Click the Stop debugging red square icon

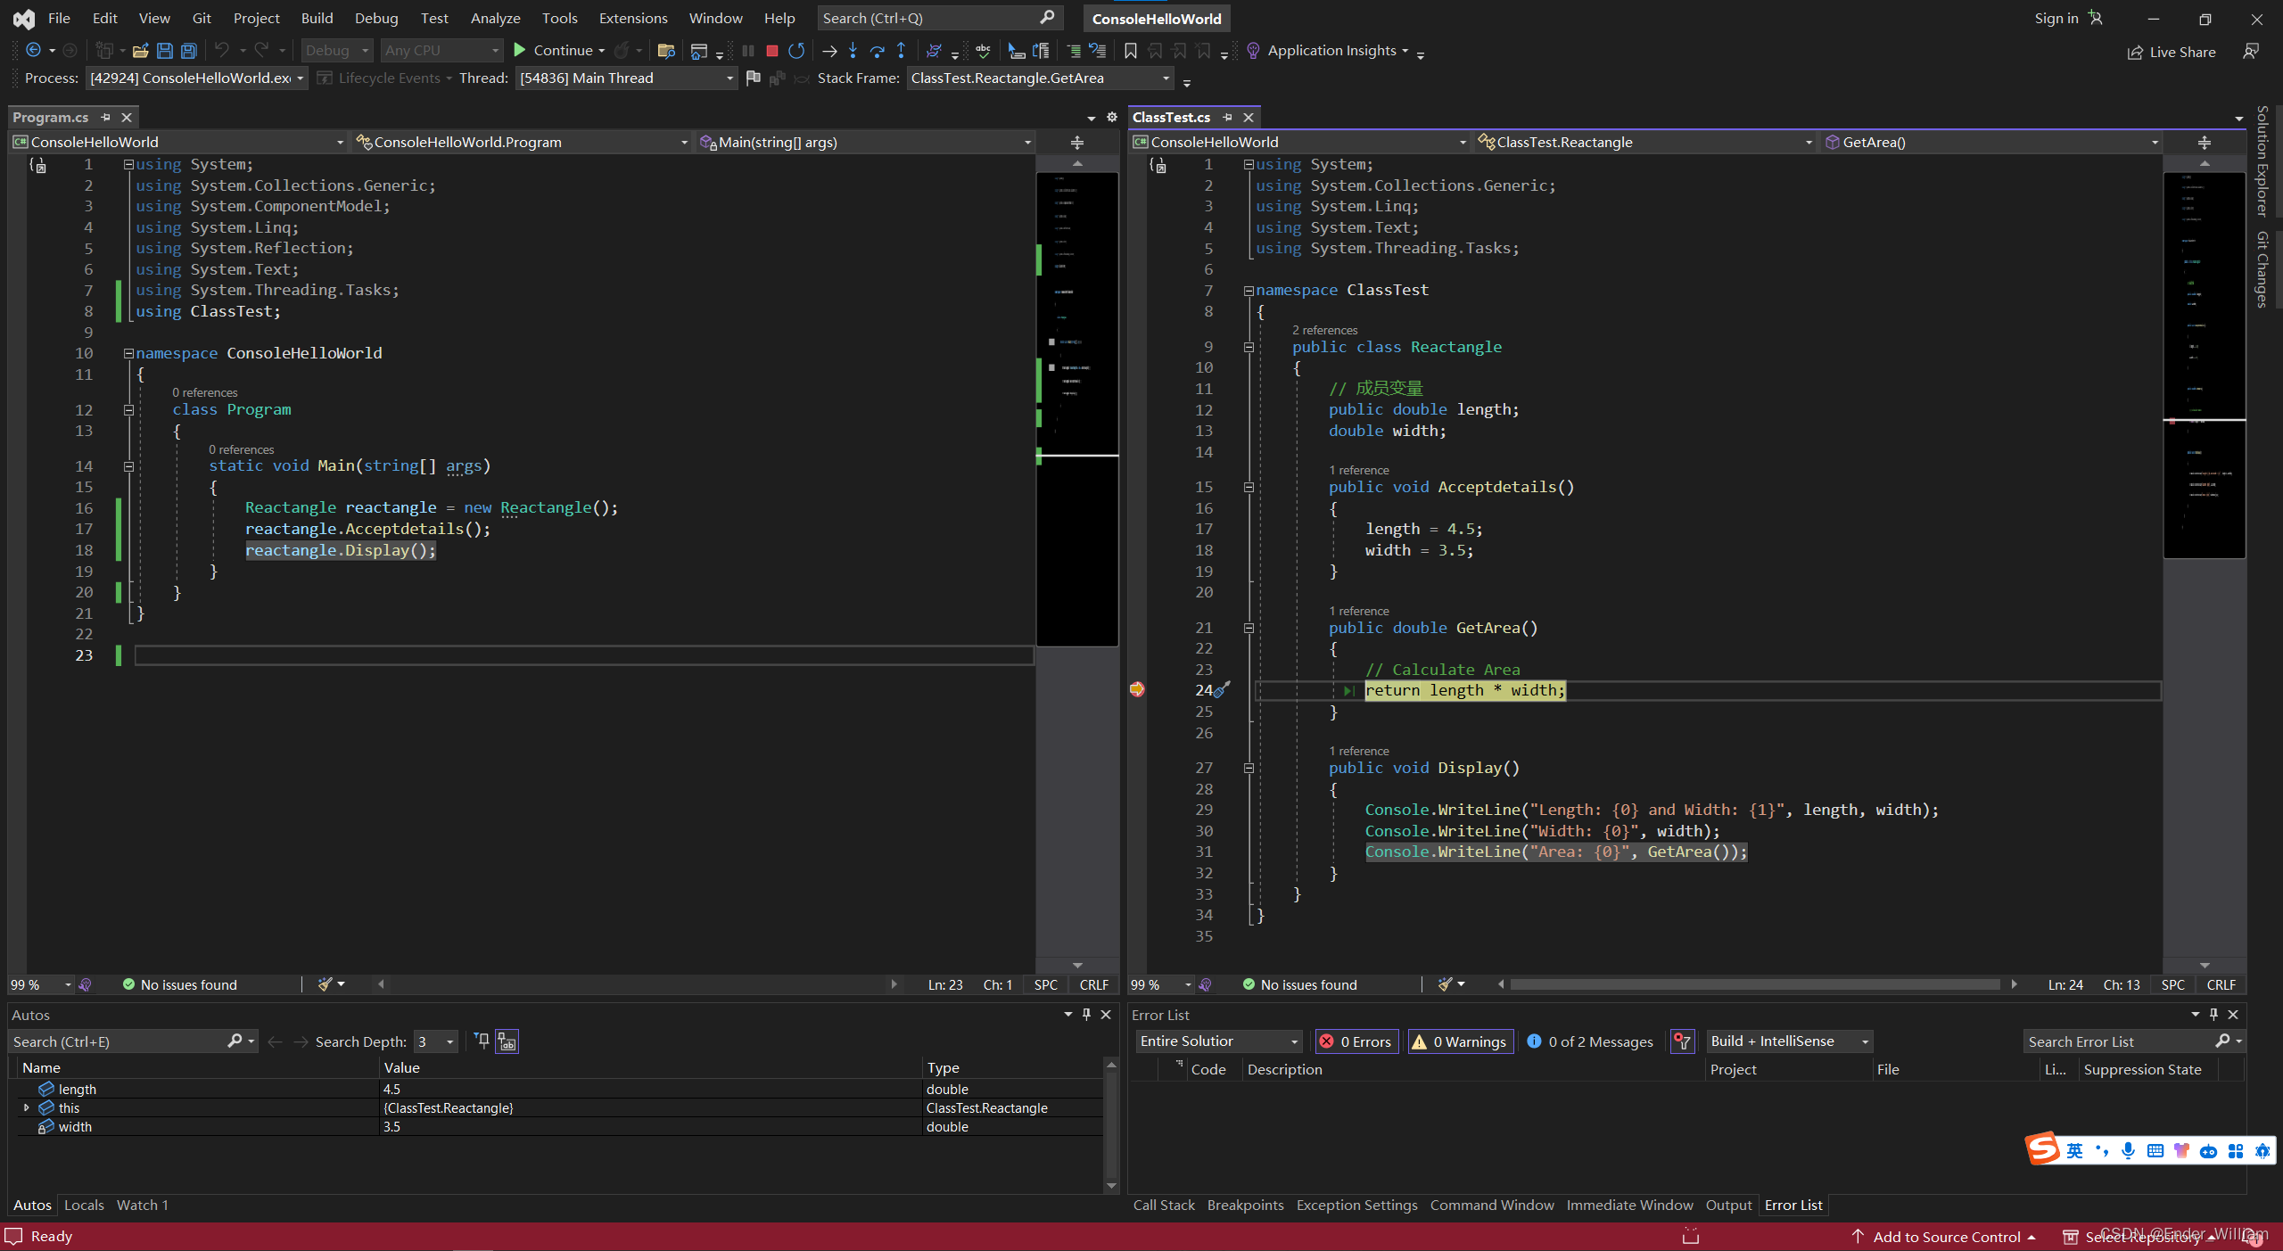[x=771, y=51]
